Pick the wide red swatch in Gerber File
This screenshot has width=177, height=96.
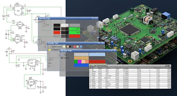[75, 36]
